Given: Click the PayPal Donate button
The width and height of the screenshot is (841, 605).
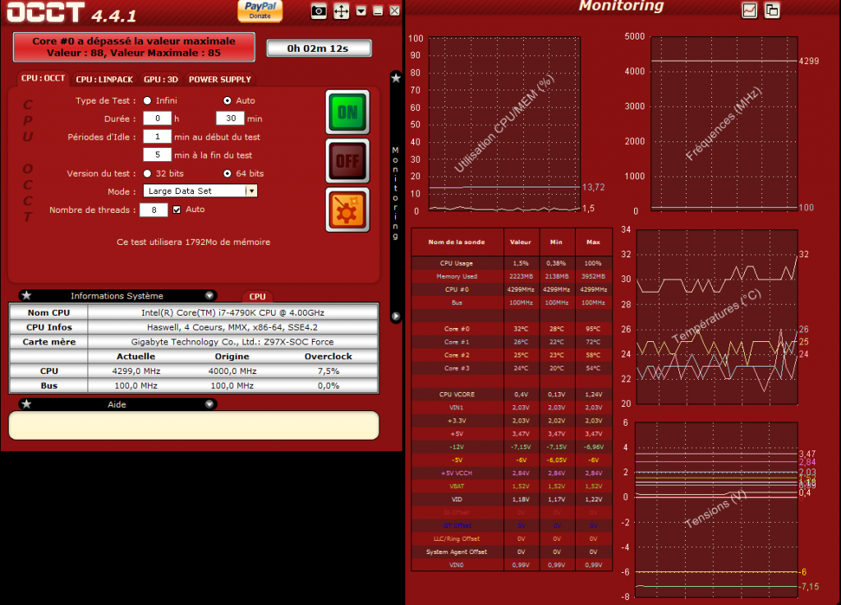Looking at the screenshot, I should tap(260, 11).
